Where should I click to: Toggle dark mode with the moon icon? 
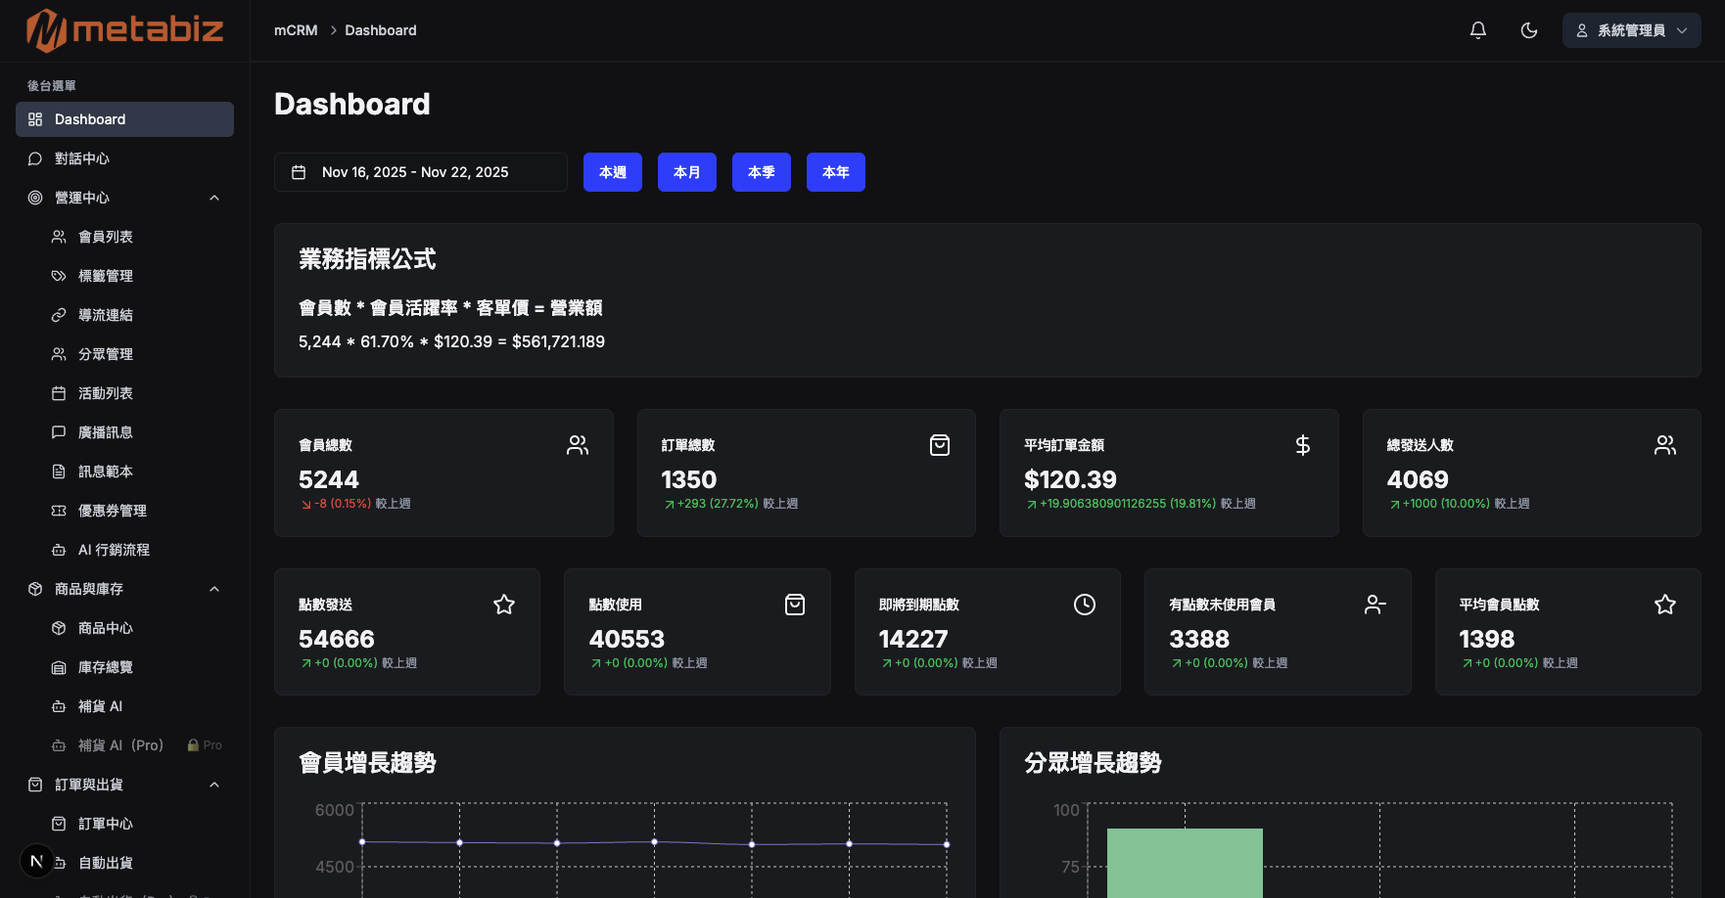[1529, 30]
